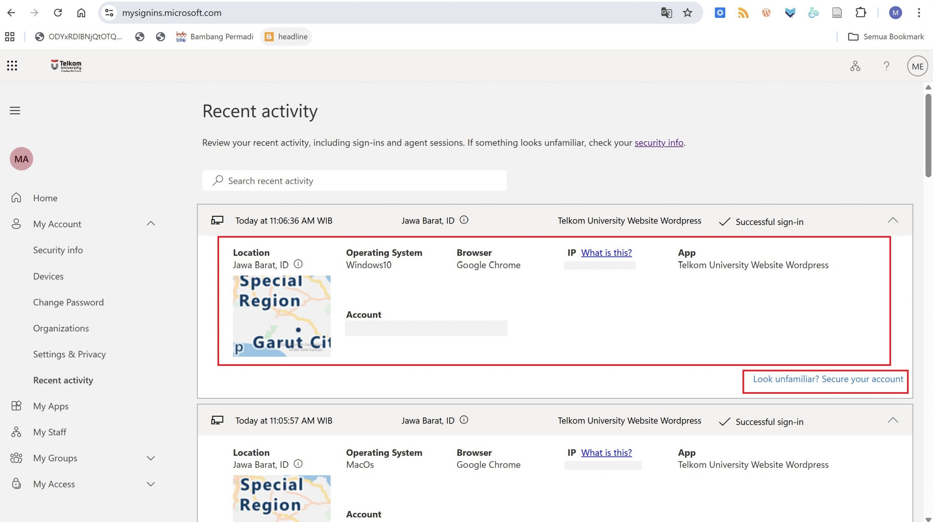This screenshot has height=522, width=933.
Task: Open My Access in sidebar
Action: (54, 484)
